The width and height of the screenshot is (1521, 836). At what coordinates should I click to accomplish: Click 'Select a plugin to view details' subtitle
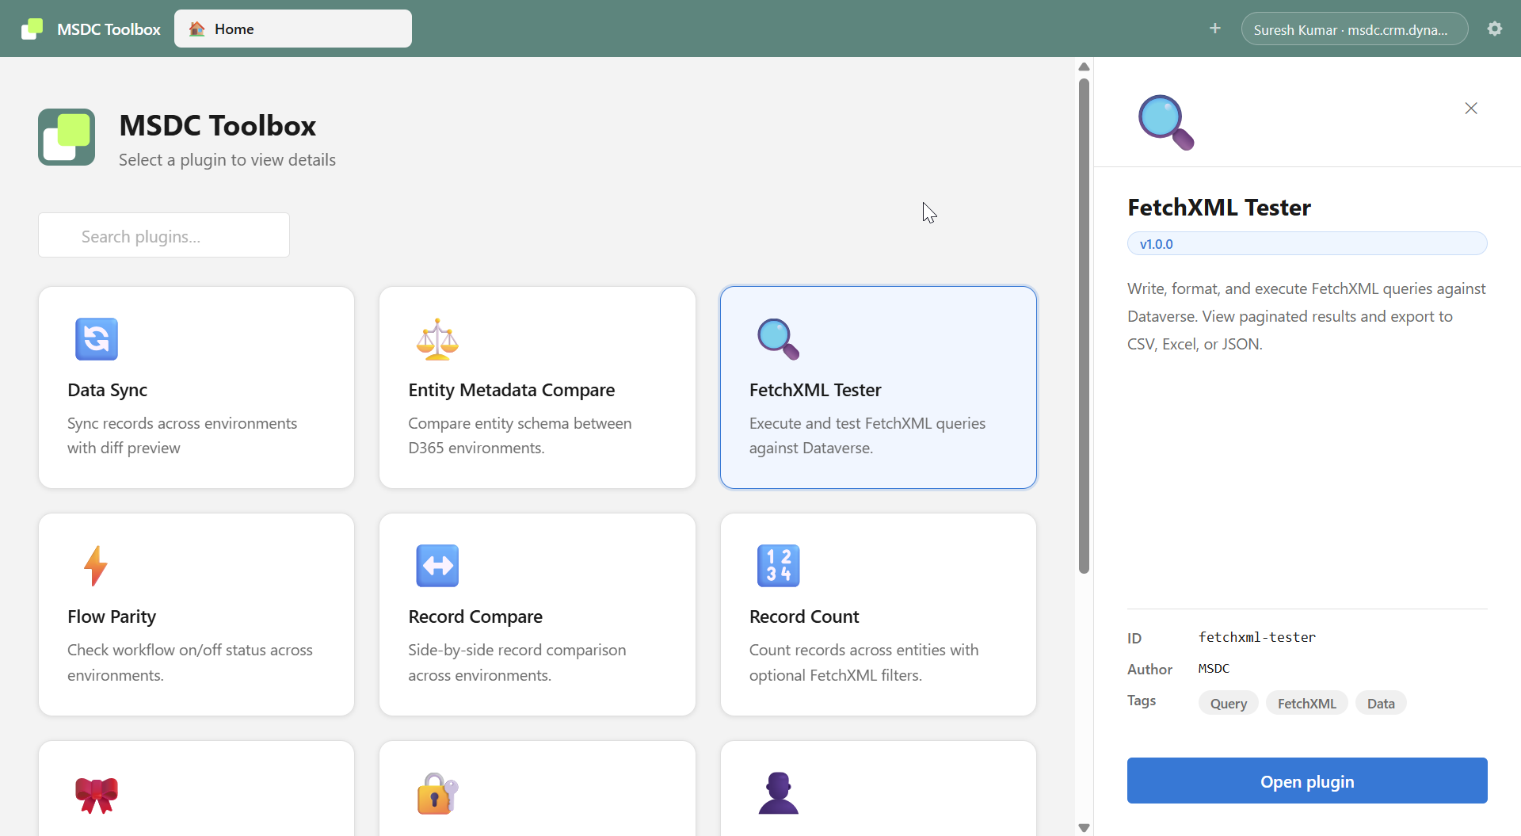click(227, 160)
